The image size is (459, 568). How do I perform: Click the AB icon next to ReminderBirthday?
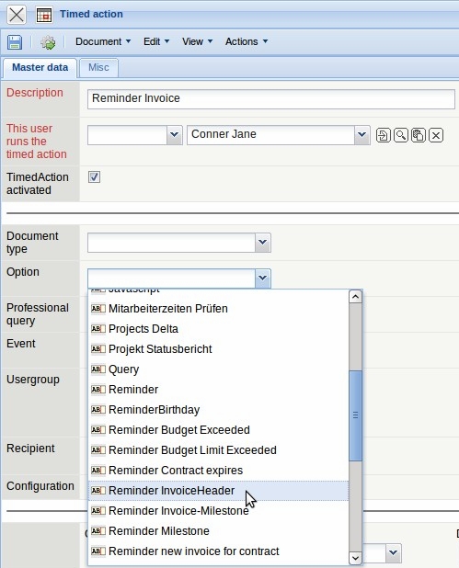[98, 410]
